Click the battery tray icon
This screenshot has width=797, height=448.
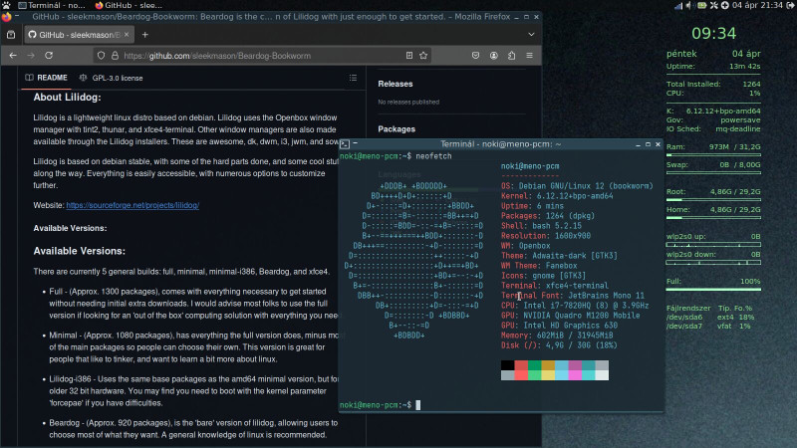click(x=702, y=5)
